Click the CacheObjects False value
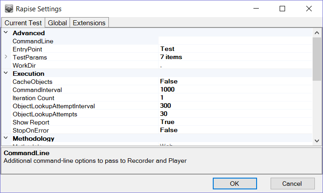The height and width of the screenshot is (193, 323). click(235, 81)
